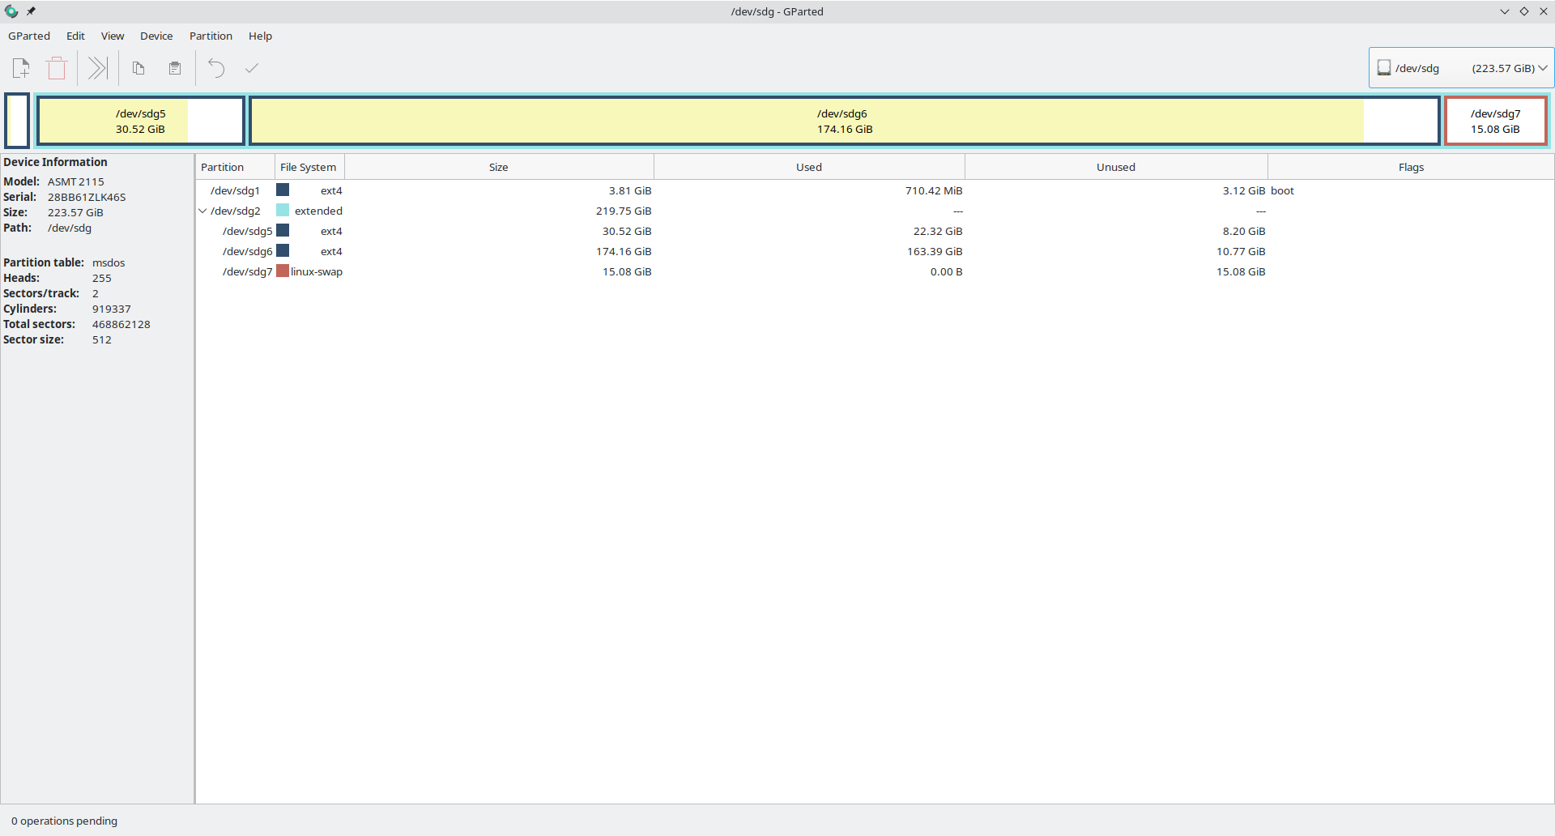1555x836 pixels.
Task: Click the model value ASMT 2115
Action: tap(76, 181)
